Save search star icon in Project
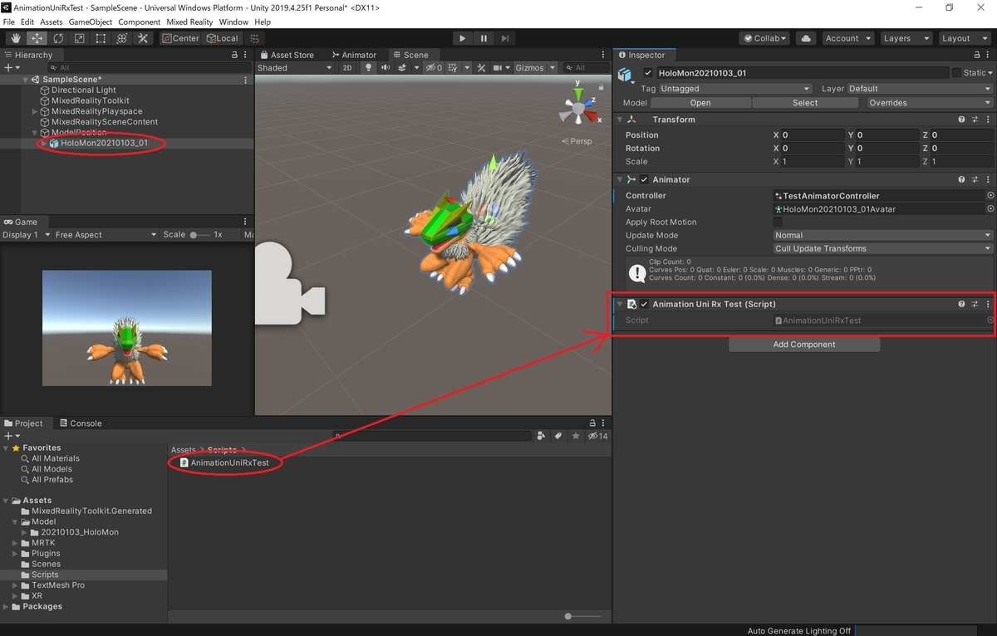Viewport: 997px width, 636px height. point(576,435)
